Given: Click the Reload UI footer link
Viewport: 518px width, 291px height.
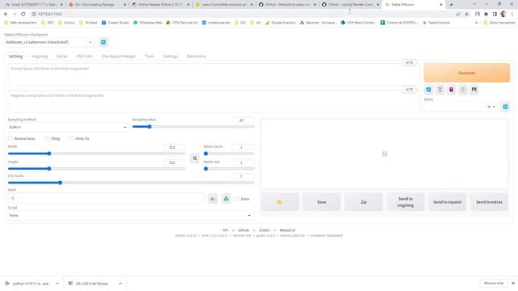Looking at the screenshot, I should pyautogui.click(x=287, y=230).
